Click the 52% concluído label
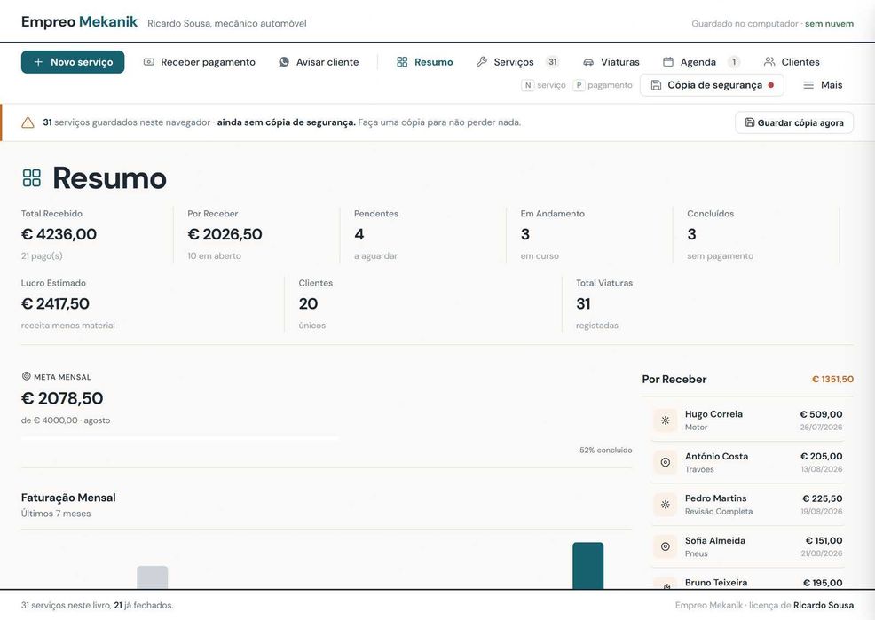This screenshot has height=620, width=875. click(605, 450)
